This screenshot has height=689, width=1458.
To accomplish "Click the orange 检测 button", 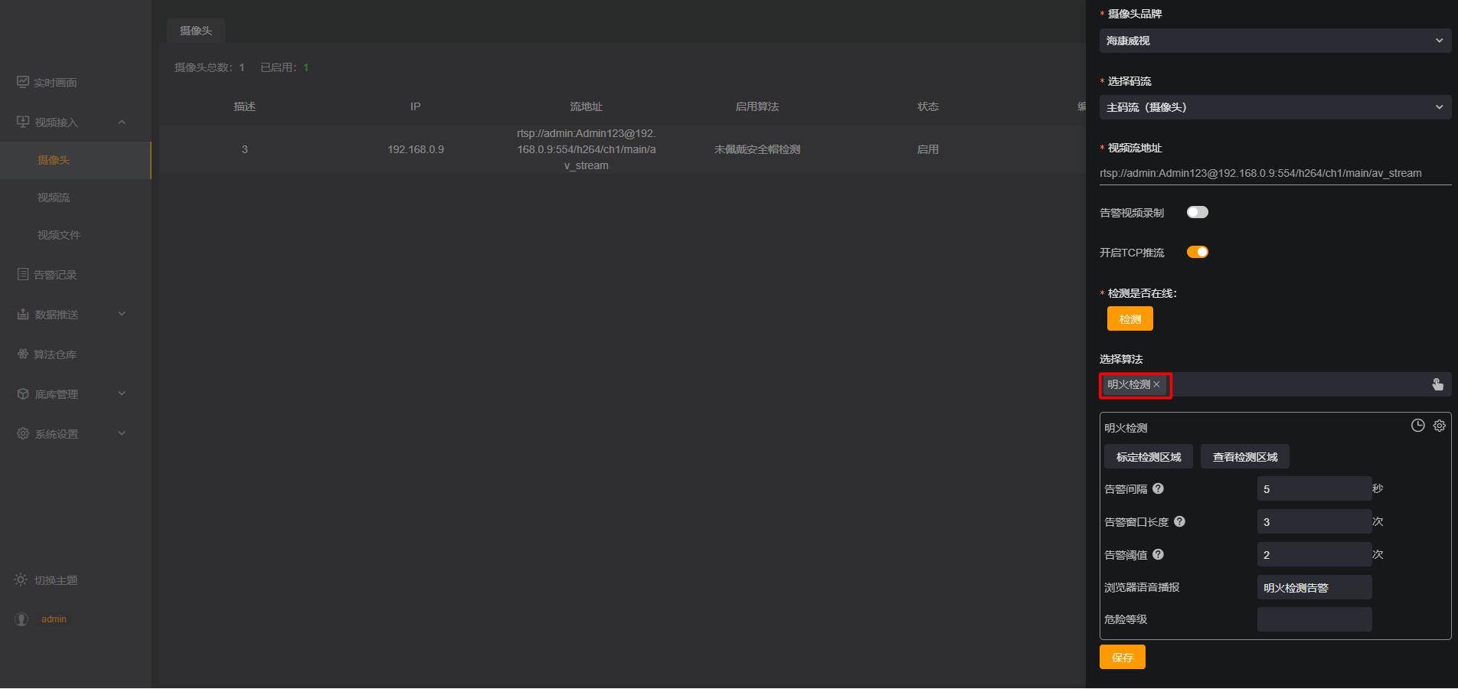I will pos(1129,319).
